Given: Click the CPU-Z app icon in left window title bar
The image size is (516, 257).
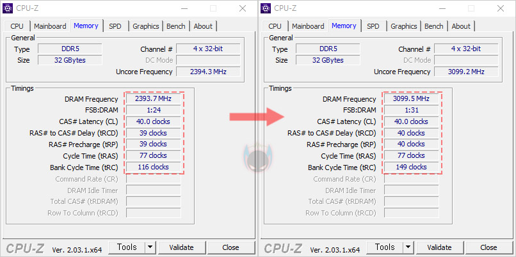Looking at the screenshot, I should click(x=8, y=8).
